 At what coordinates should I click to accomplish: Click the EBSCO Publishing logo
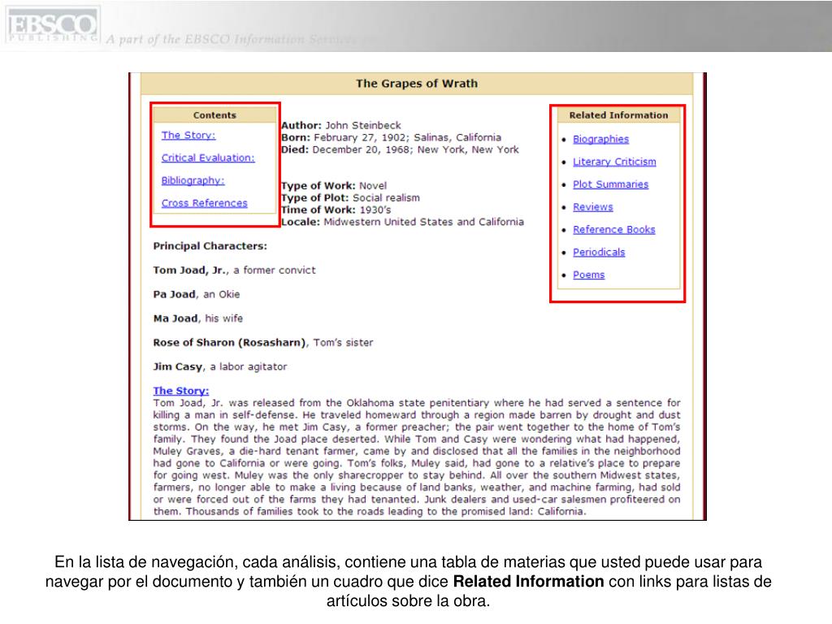click(x=52, y=25)
